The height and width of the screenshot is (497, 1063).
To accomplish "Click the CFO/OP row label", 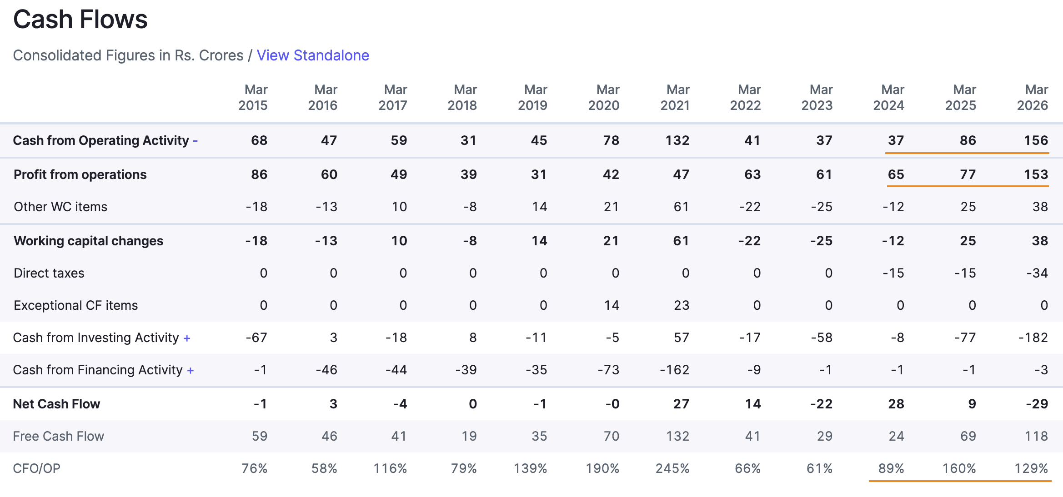I will tap(36, 468).
